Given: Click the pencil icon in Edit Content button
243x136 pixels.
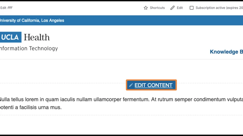Looking at the screenshot, I should click(x=131, y=85).
